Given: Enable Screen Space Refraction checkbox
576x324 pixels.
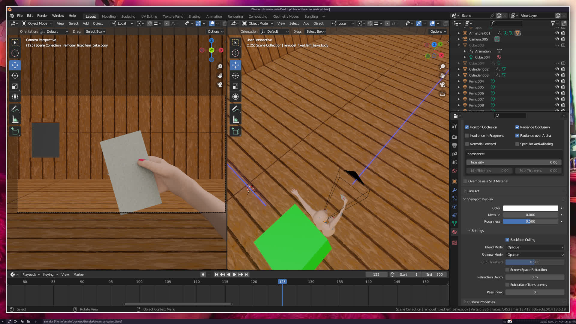Looking at the screenshot, I should (507, 270).
